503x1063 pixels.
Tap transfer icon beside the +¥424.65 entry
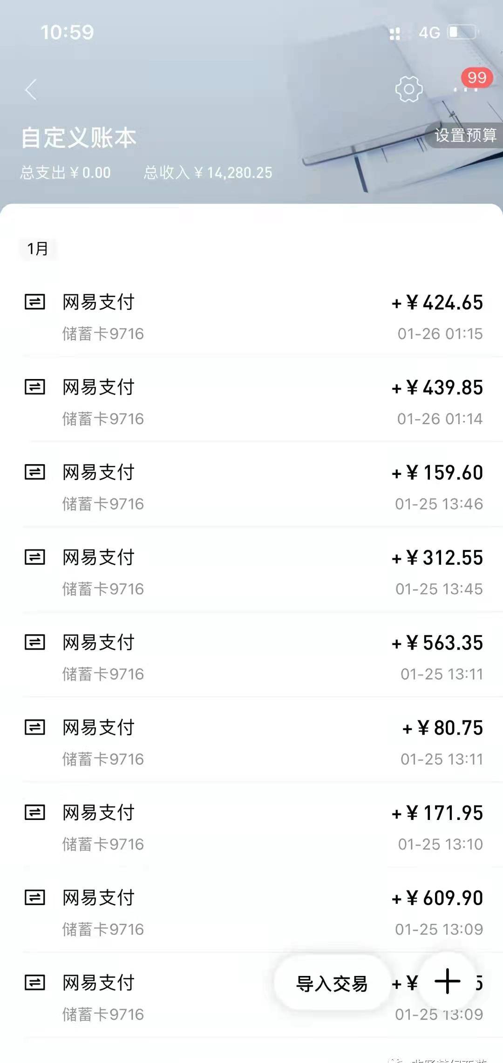[x=35, y=302]
